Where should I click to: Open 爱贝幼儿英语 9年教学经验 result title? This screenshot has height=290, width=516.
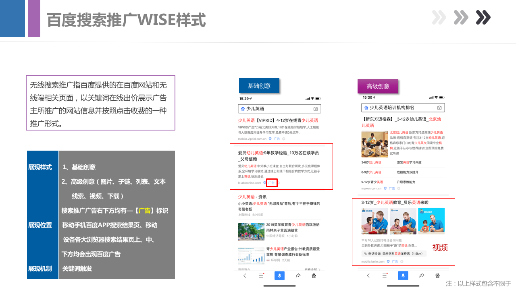click(x=279, y=156)
